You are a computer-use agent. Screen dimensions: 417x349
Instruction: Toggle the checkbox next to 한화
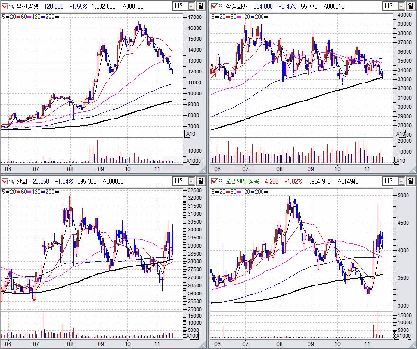(x=5, y=181)
